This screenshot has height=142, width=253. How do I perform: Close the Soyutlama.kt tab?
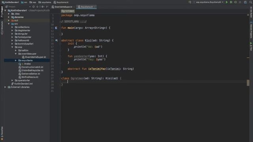click(x=95, y=7)
